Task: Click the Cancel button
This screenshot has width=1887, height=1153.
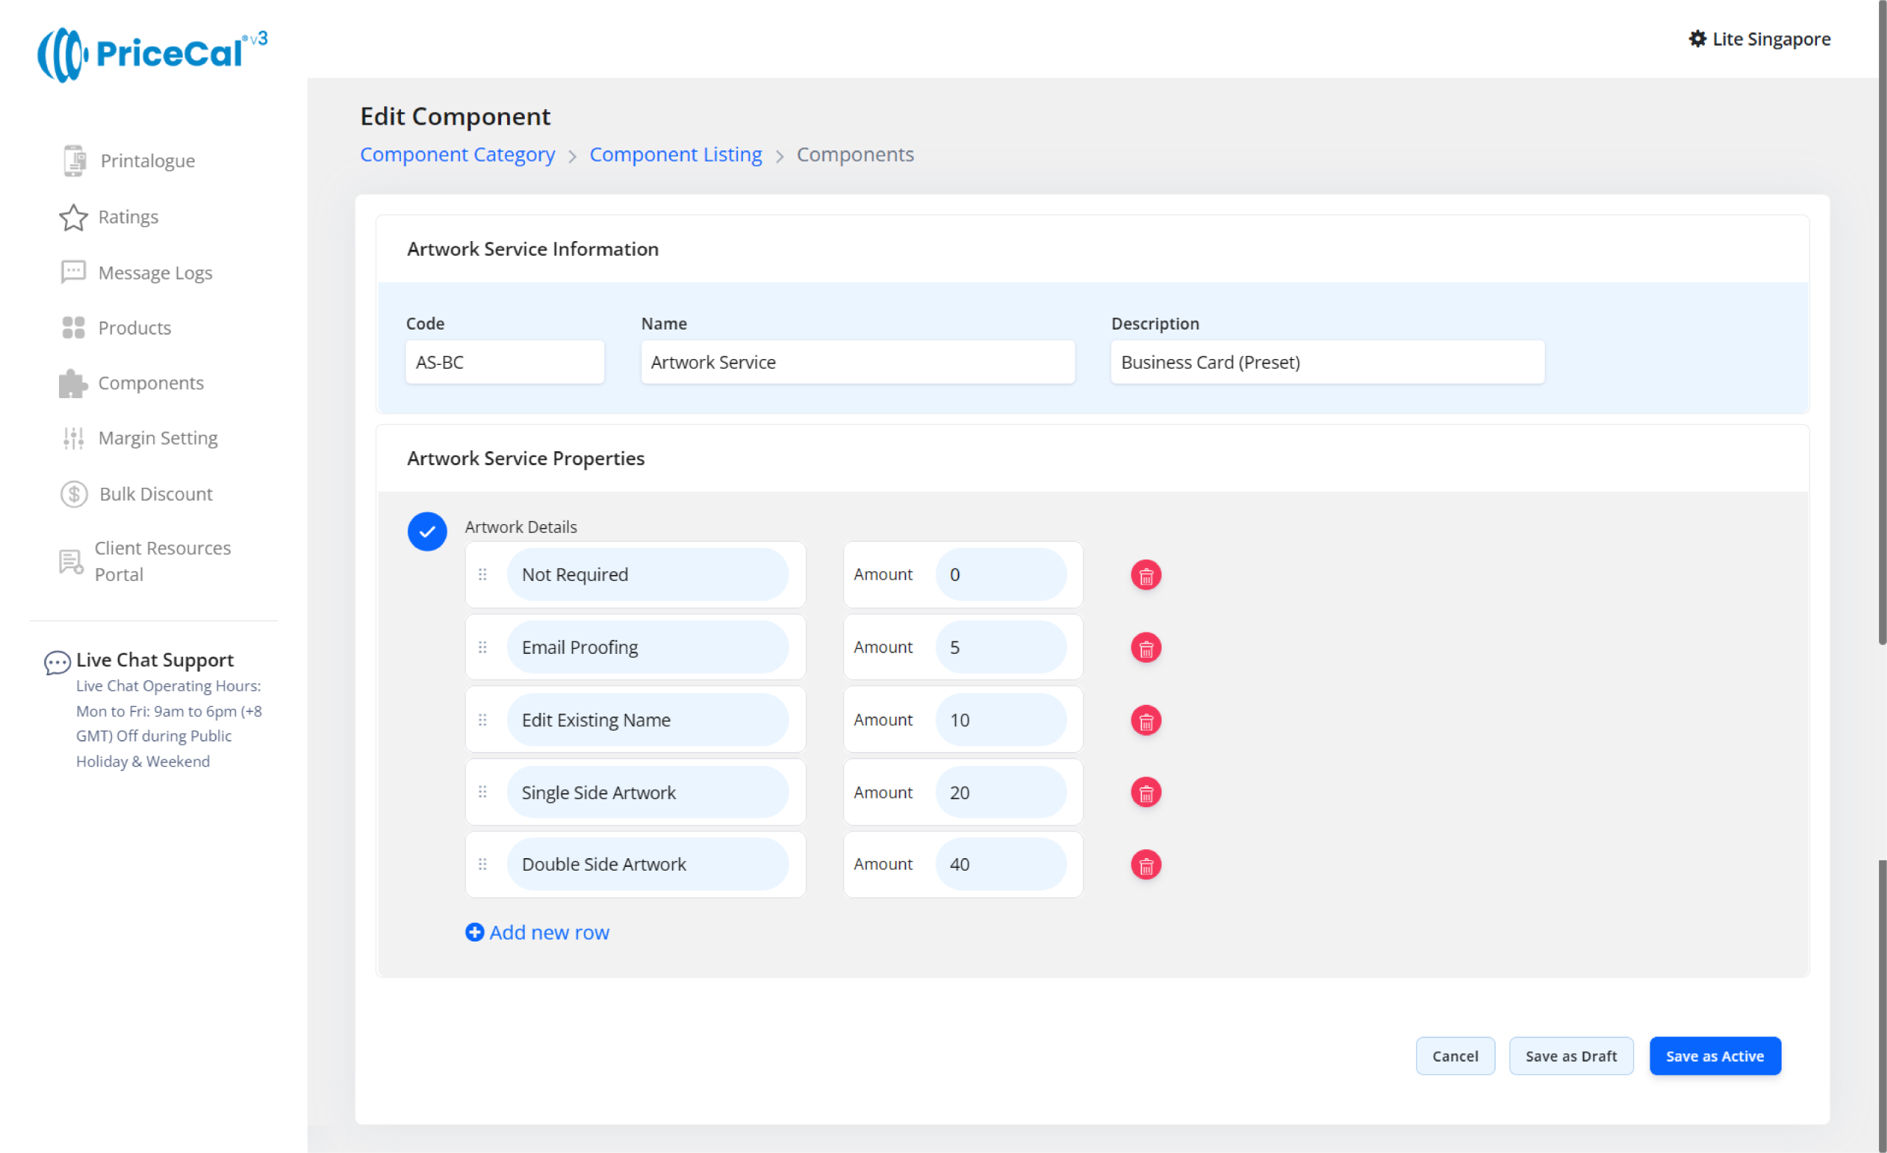Action: 1454,1056
